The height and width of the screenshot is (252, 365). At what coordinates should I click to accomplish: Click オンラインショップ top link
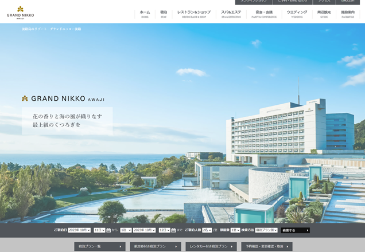tap(254, 2)
